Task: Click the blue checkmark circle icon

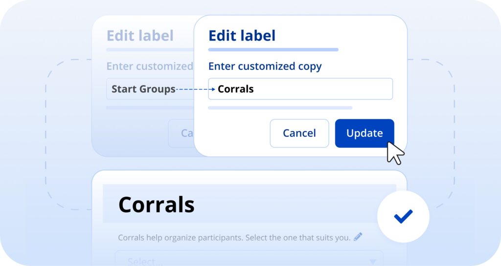Action: [x=403, y=217]
